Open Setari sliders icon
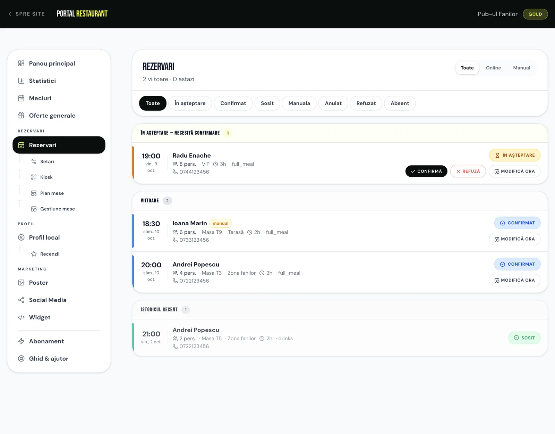Screen dimensions: 555x434 pyautogui.click(x=34, y=161)
